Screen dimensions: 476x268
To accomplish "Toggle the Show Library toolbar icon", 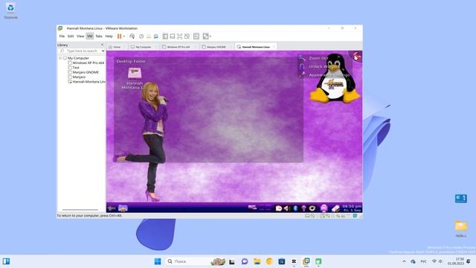I will click(x=165, y=36).
